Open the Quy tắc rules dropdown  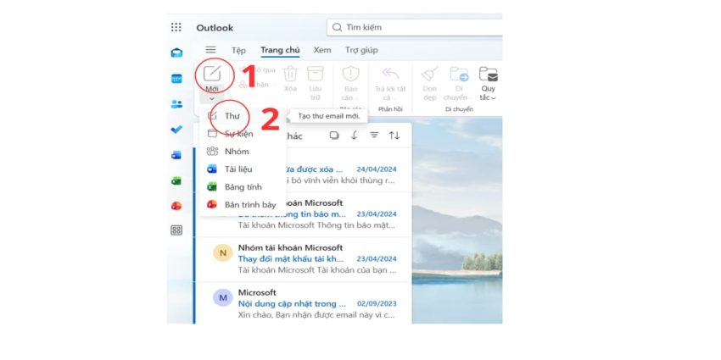(x=489, y=81)
